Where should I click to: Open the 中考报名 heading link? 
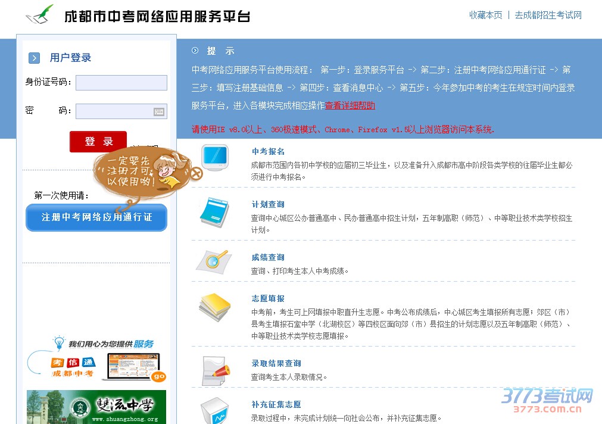click(268, 151)
